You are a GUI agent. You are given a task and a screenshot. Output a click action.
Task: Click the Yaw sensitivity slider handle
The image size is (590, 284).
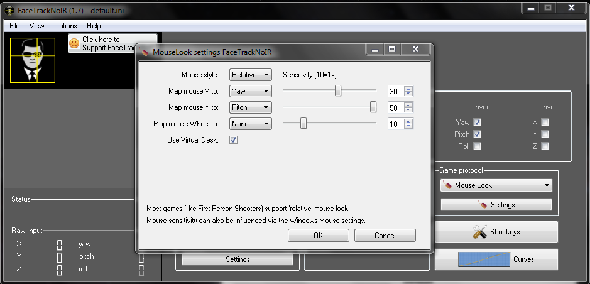click(x=338, y=90)
